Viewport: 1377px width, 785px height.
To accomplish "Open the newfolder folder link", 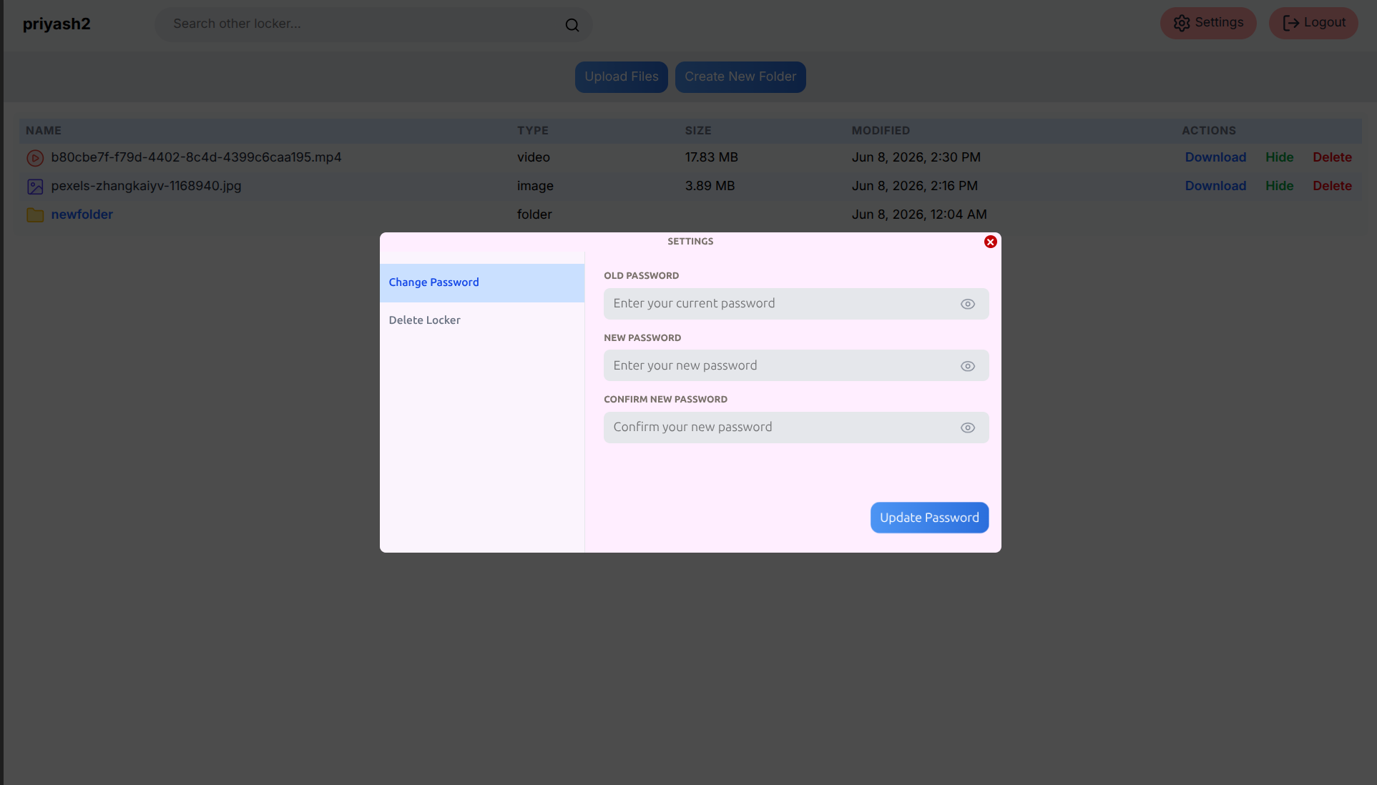I will (82, 214).
